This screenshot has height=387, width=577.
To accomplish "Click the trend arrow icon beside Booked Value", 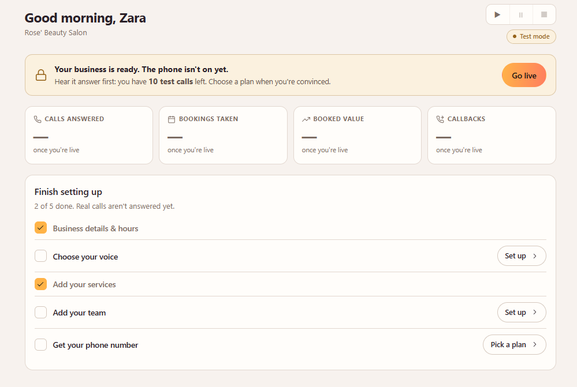I will 306,119.
